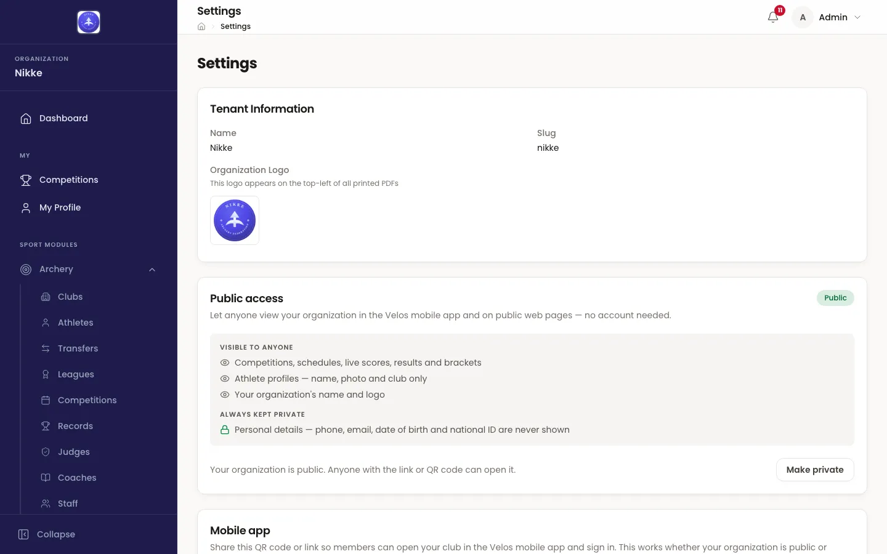The image size is (887, 554).
Task: Collapse the Archery module chevron
Action: (x=152, y=270)
